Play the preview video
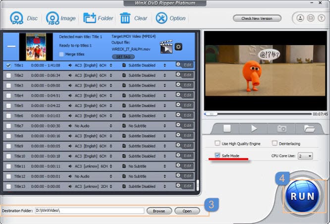The width and height of the screenshot is (330, 224). click(254, 128)
